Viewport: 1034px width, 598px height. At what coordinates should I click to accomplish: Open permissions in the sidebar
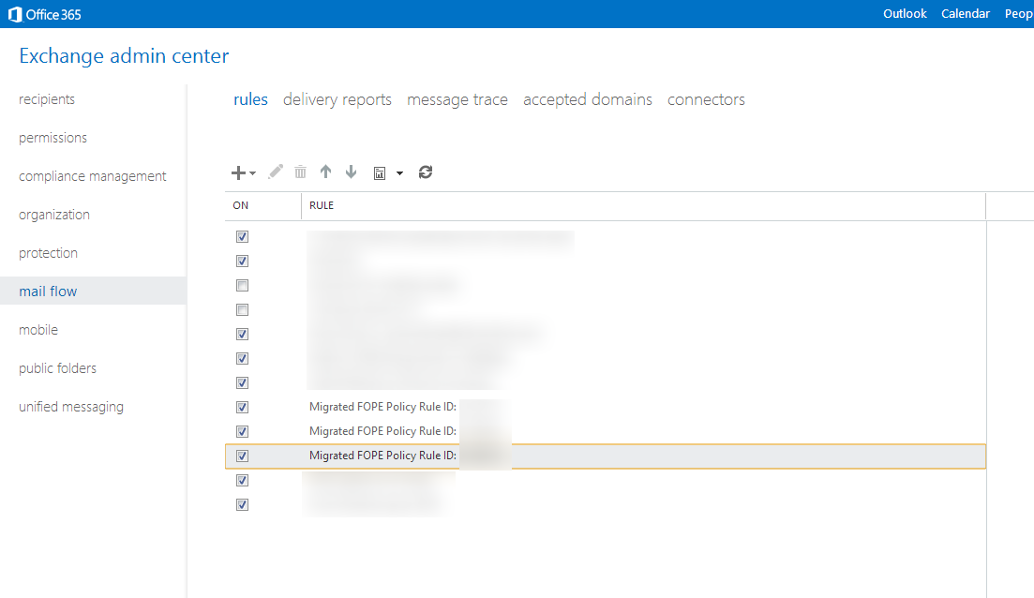52,138
